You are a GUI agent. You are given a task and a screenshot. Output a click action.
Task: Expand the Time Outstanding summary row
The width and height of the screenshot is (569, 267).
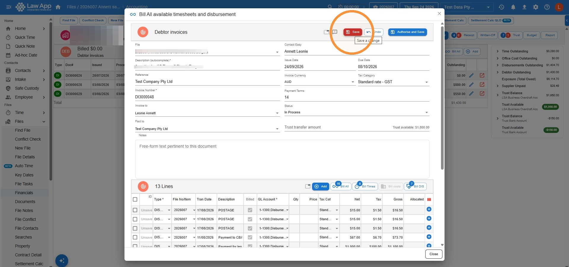[498, 51]
